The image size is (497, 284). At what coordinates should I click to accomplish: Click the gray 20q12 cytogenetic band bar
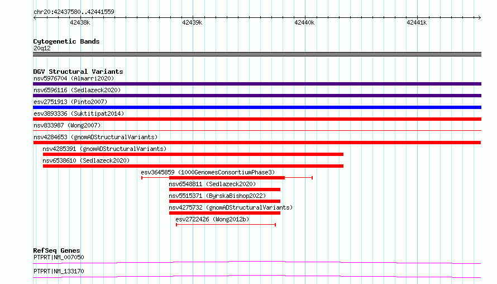click(257, 54)
